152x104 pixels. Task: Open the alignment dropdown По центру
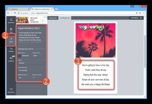[x=31, y=70]
